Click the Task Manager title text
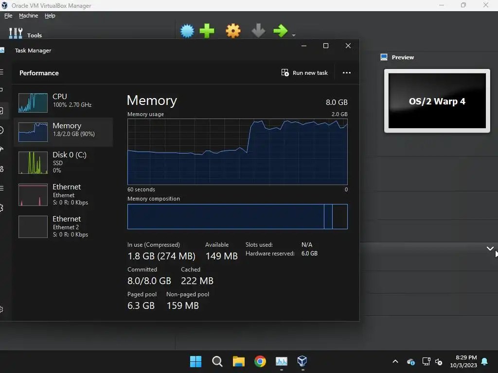 (x=33, y=51)
